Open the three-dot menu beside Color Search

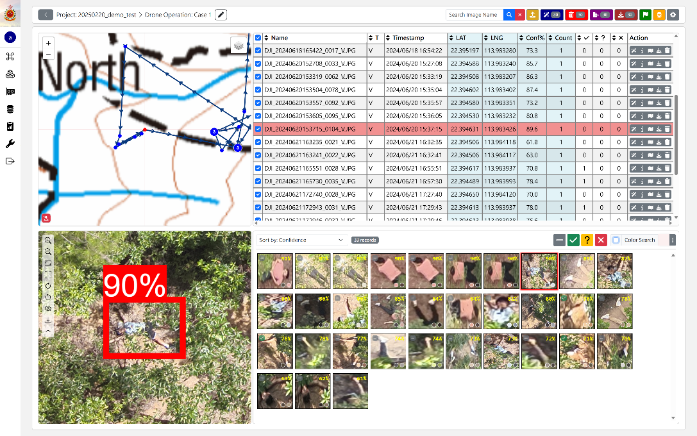[672, 240]
